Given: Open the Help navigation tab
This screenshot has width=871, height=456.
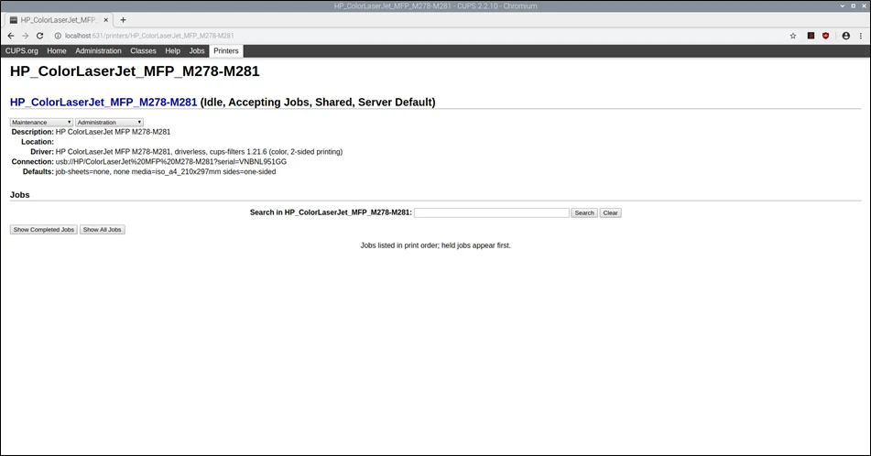Looking at the screenshot, I should [x=173, y=50].
